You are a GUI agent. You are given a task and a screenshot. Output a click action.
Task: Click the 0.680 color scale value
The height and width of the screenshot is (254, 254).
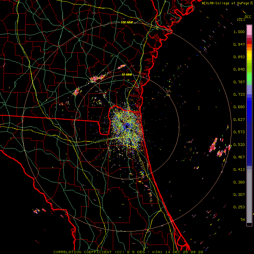coord(239,107)
